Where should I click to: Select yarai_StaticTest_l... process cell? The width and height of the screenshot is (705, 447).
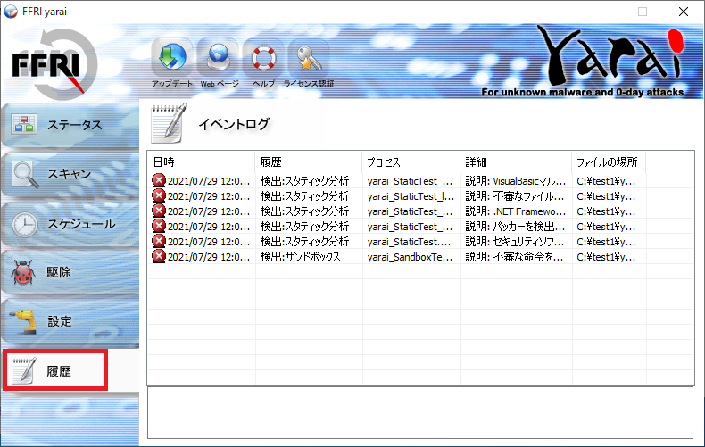point(411,196)
